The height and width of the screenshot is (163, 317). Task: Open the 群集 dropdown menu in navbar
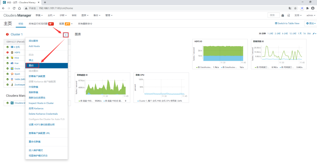coord(39,15)
